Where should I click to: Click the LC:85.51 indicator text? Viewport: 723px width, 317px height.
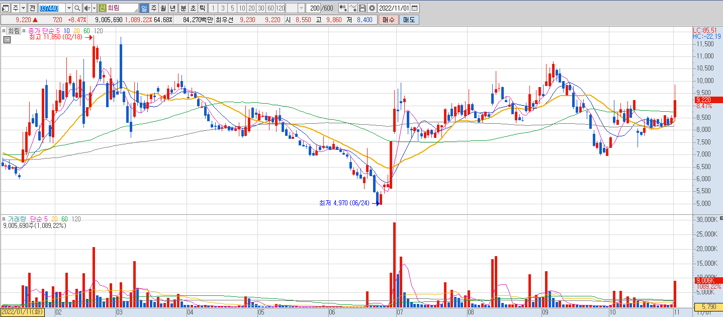click(704, 30)
